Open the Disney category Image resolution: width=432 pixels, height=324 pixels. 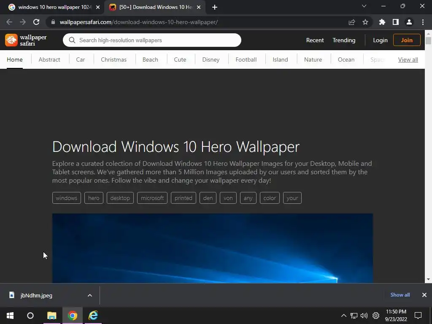pyautogui.click(x=211, y=59)
